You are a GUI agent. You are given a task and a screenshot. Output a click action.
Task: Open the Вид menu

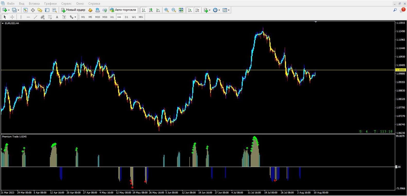pos(22,4)
